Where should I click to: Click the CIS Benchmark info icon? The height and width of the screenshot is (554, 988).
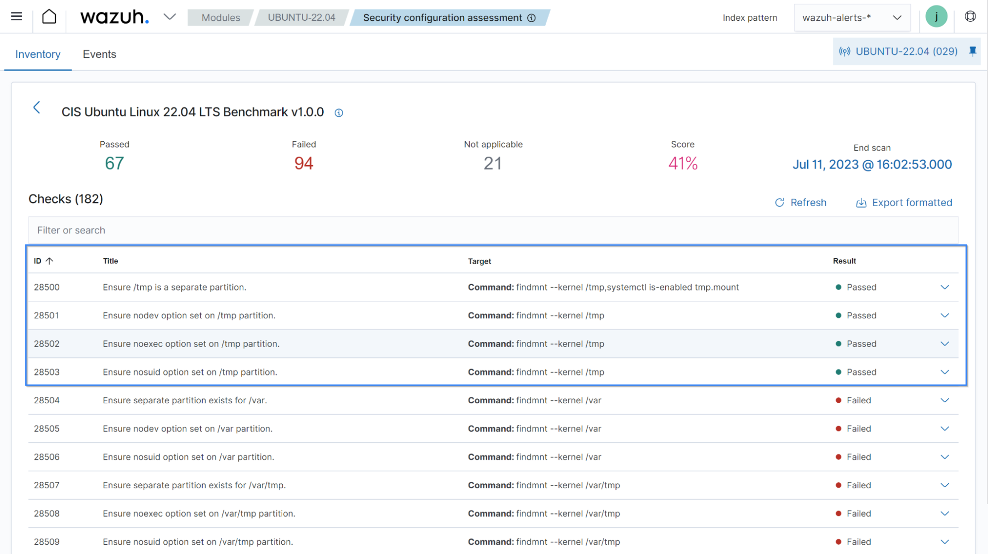338,113
